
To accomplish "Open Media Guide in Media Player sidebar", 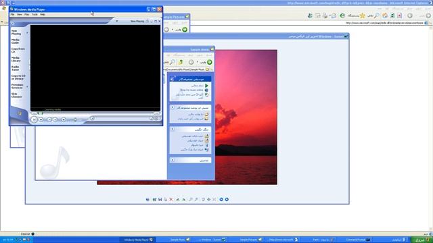I will tap(16, 41).
